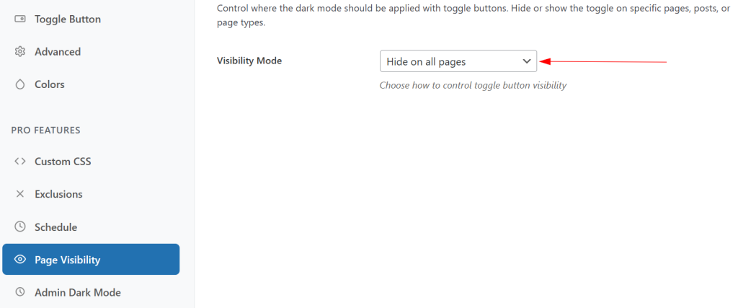The image size is (738, 308).
Task: Click the Admin Dark Mode clock icon
Action: tap(20, 293)
